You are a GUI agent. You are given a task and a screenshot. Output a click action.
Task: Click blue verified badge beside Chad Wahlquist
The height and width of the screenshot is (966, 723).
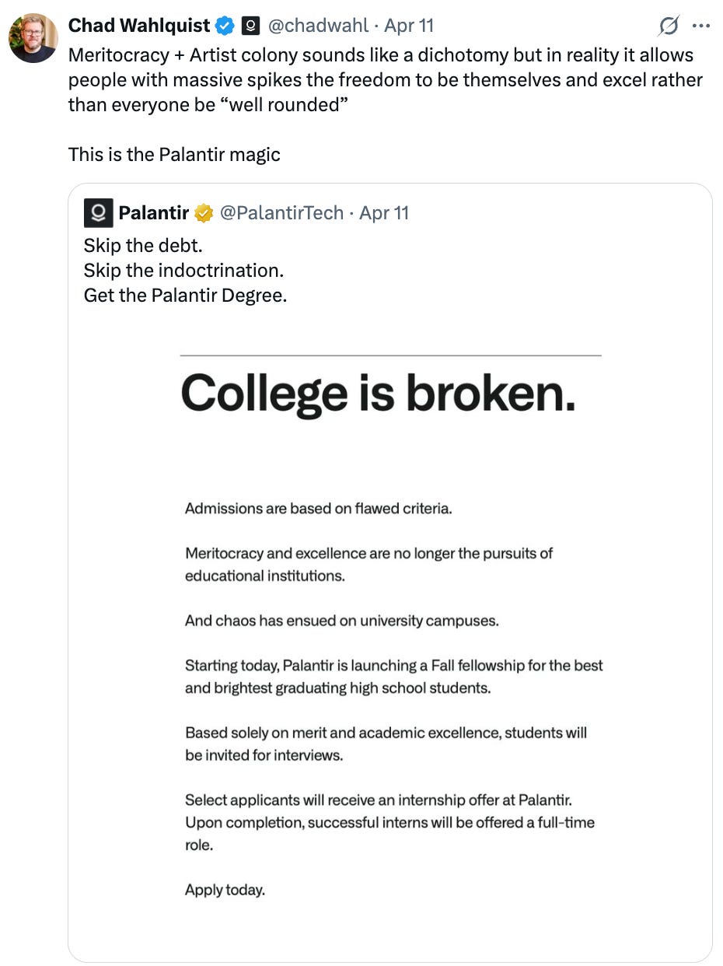click(225, 26)
